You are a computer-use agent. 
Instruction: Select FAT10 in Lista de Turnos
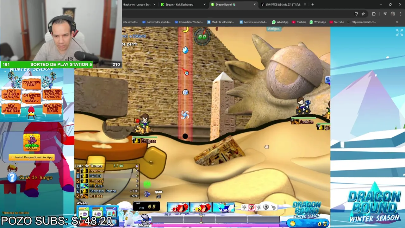click(x=107, y=176)
